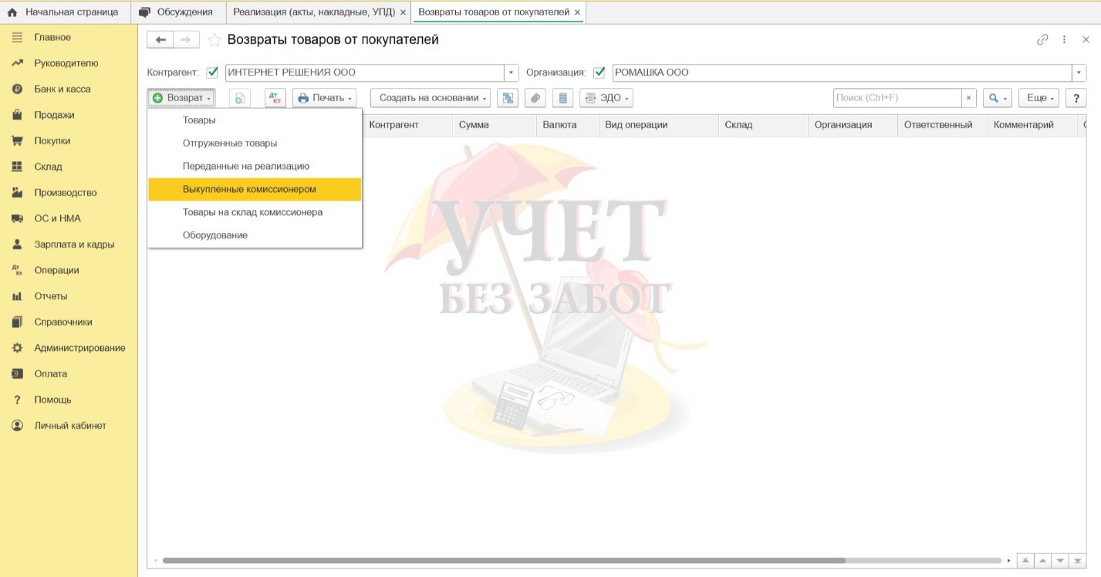Open the Печать dropdown
Viewport: 1101px width, 577px height.
325,98
